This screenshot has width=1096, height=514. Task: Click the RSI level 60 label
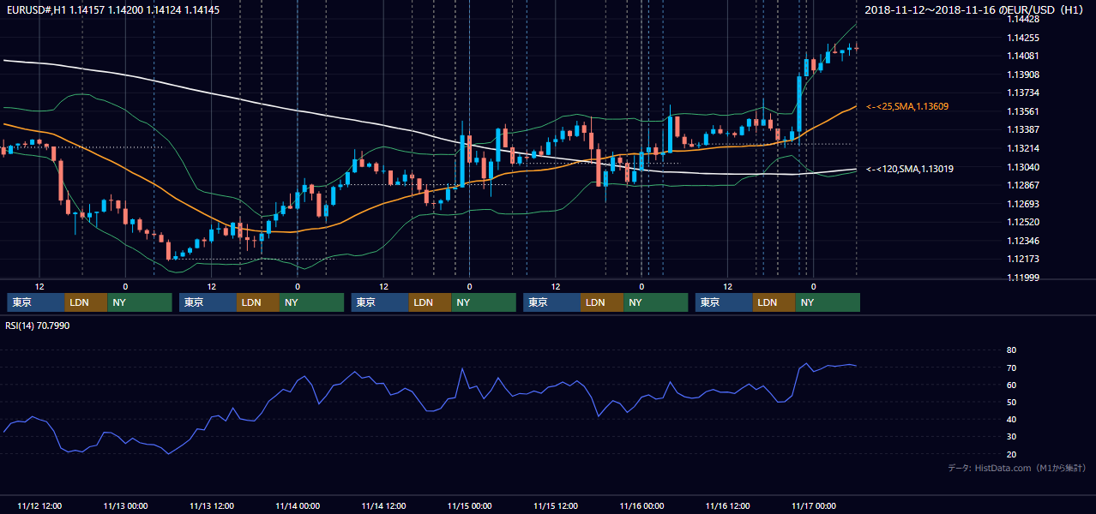[x=1011, y=385]
